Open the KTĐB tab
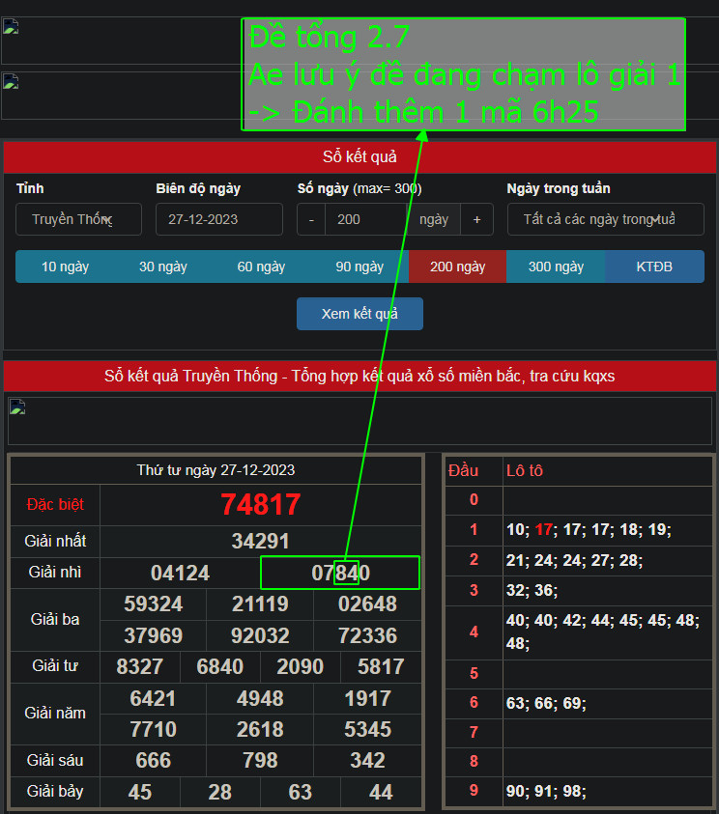Viewport: 719px width, 814px height. point(654,267)
